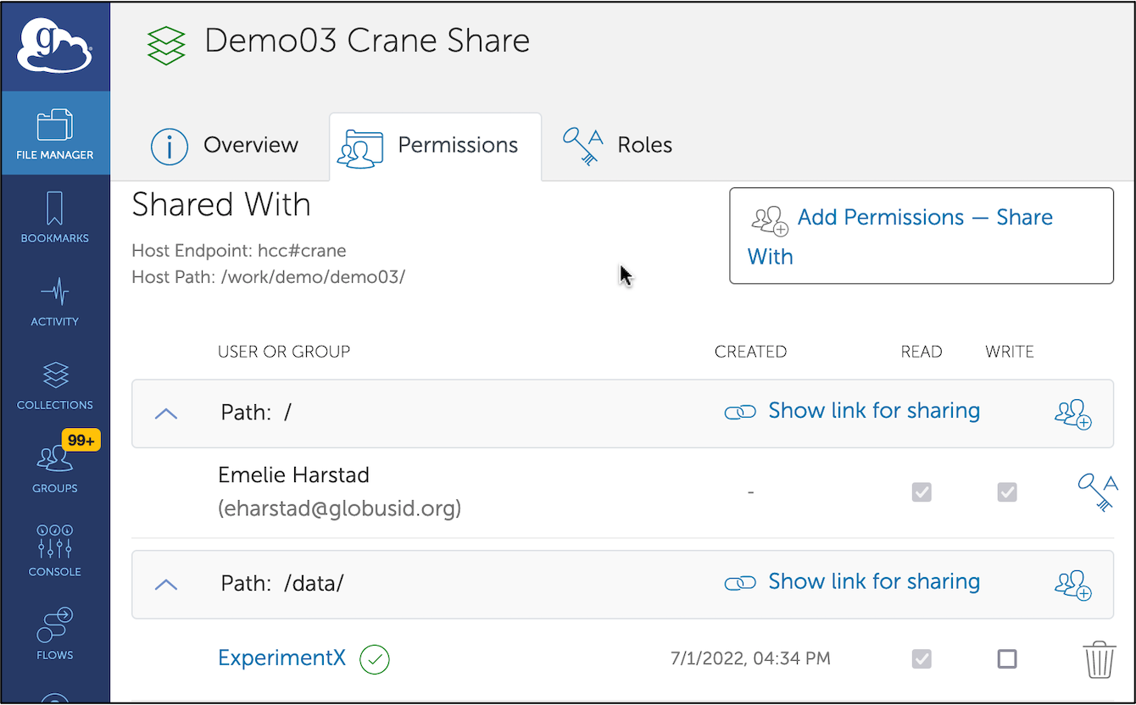Viewport: 1136px width, 705px height.
Task: Collapse the Path /data/ section
Action: click(x=166, y=585)
